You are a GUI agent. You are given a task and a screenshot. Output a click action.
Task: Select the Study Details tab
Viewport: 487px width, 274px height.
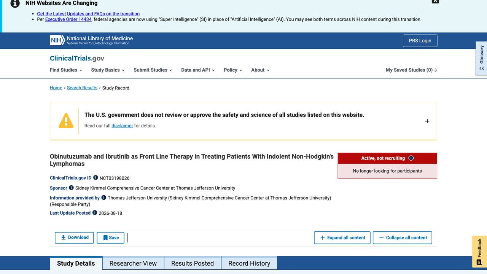point(76,263)
